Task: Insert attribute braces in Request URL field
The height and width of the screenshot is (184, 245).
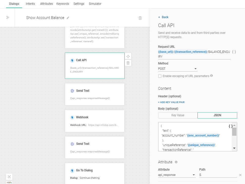Action: point(234,52)
